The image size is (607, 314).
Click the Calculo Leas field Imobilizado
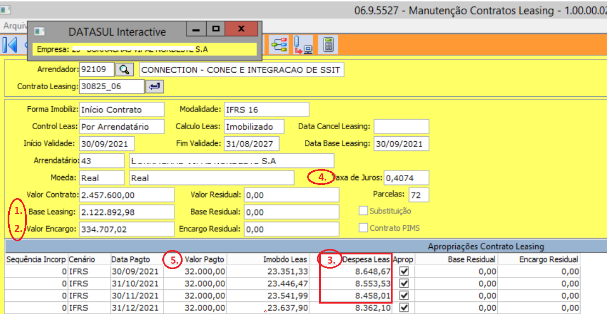click(x=254, y=127)
